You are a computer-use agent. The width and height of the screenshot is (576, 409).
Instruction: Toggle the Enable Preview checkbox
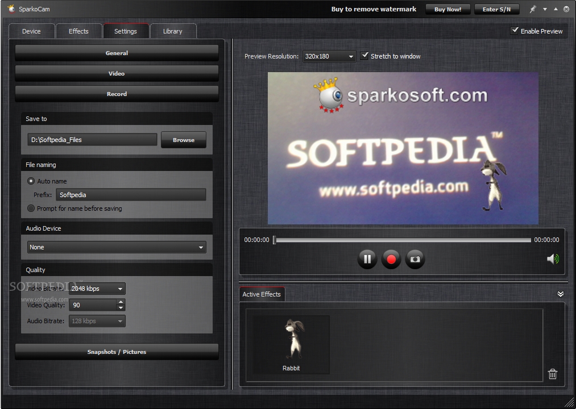tap(515, 31)
